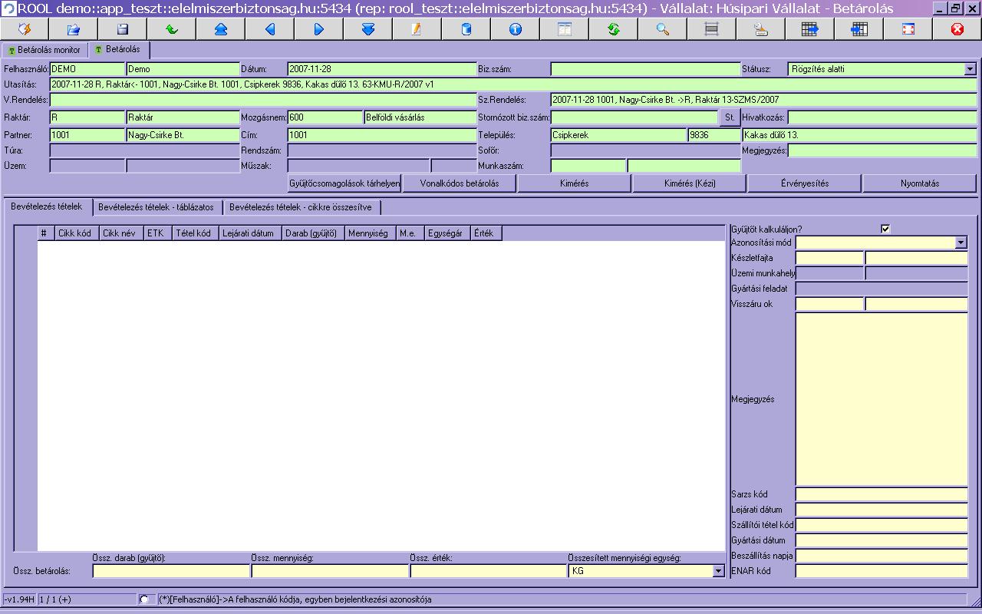Screen dimensions: 982x614
Task: Click the floppy disk save icon
Action: coord(123,29)
